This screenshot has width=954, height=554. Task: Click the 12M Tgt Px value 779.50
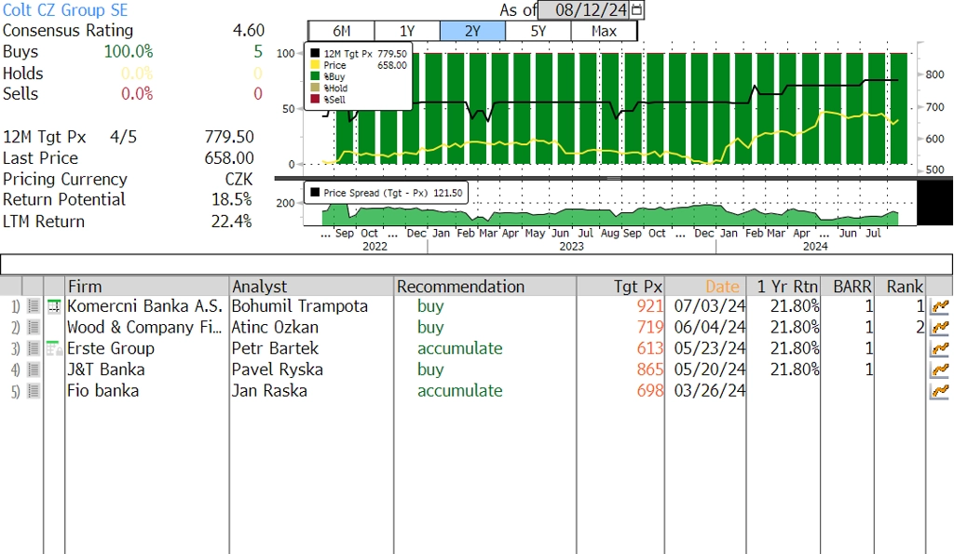pyautogui.click(x=229, y=137)
